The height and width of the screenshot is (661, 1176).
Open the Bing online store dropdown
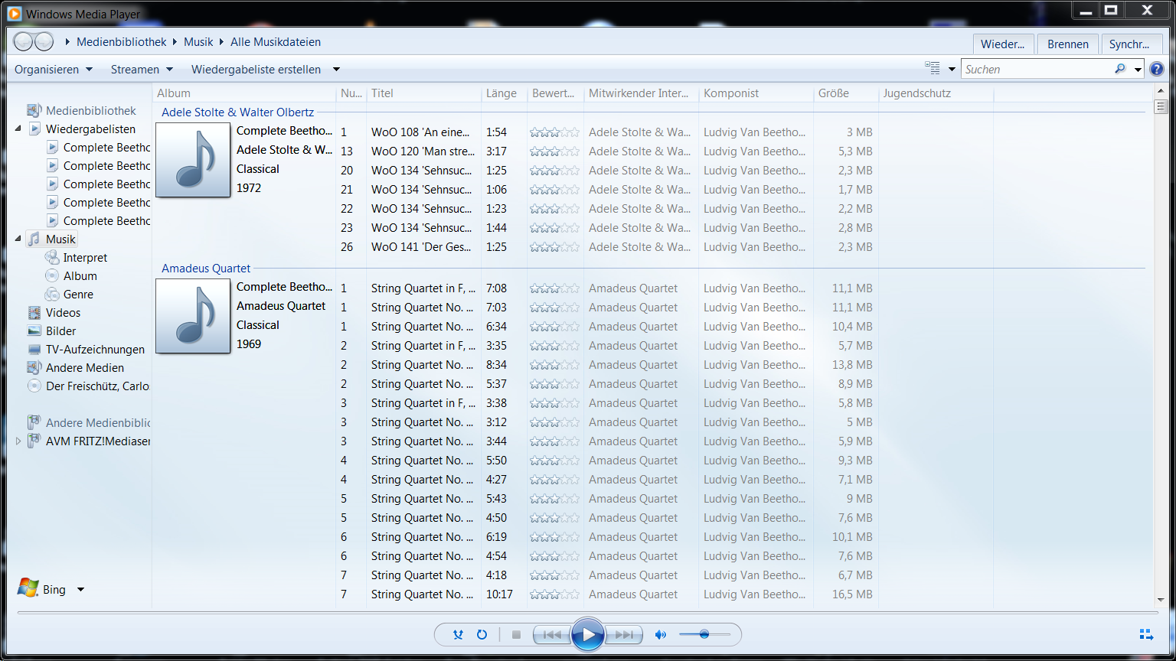80,590
